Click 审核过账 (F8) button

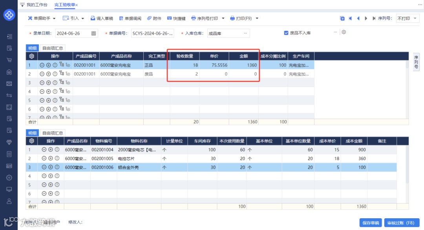[x=402, y=223]
